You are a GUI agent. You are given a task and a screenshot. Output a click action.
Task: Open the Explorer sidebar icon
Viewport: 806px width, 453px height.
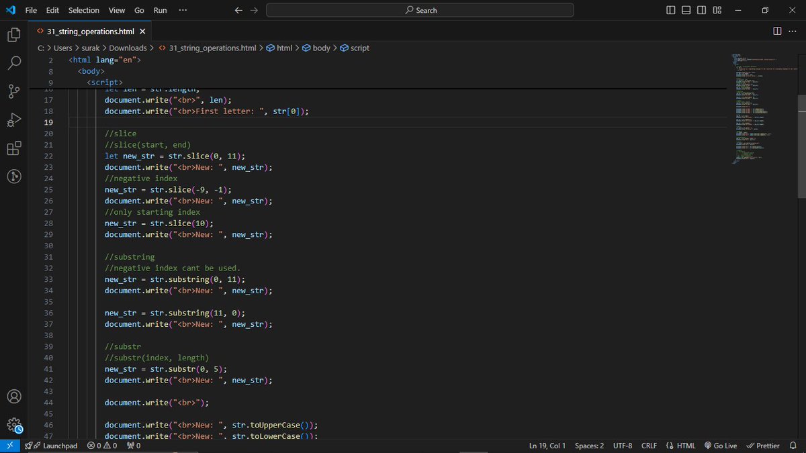pos(14,35)
